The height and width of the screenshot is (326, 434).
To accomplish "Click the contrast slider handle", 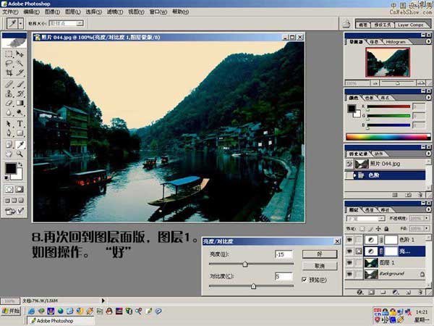I will [253, 286].
